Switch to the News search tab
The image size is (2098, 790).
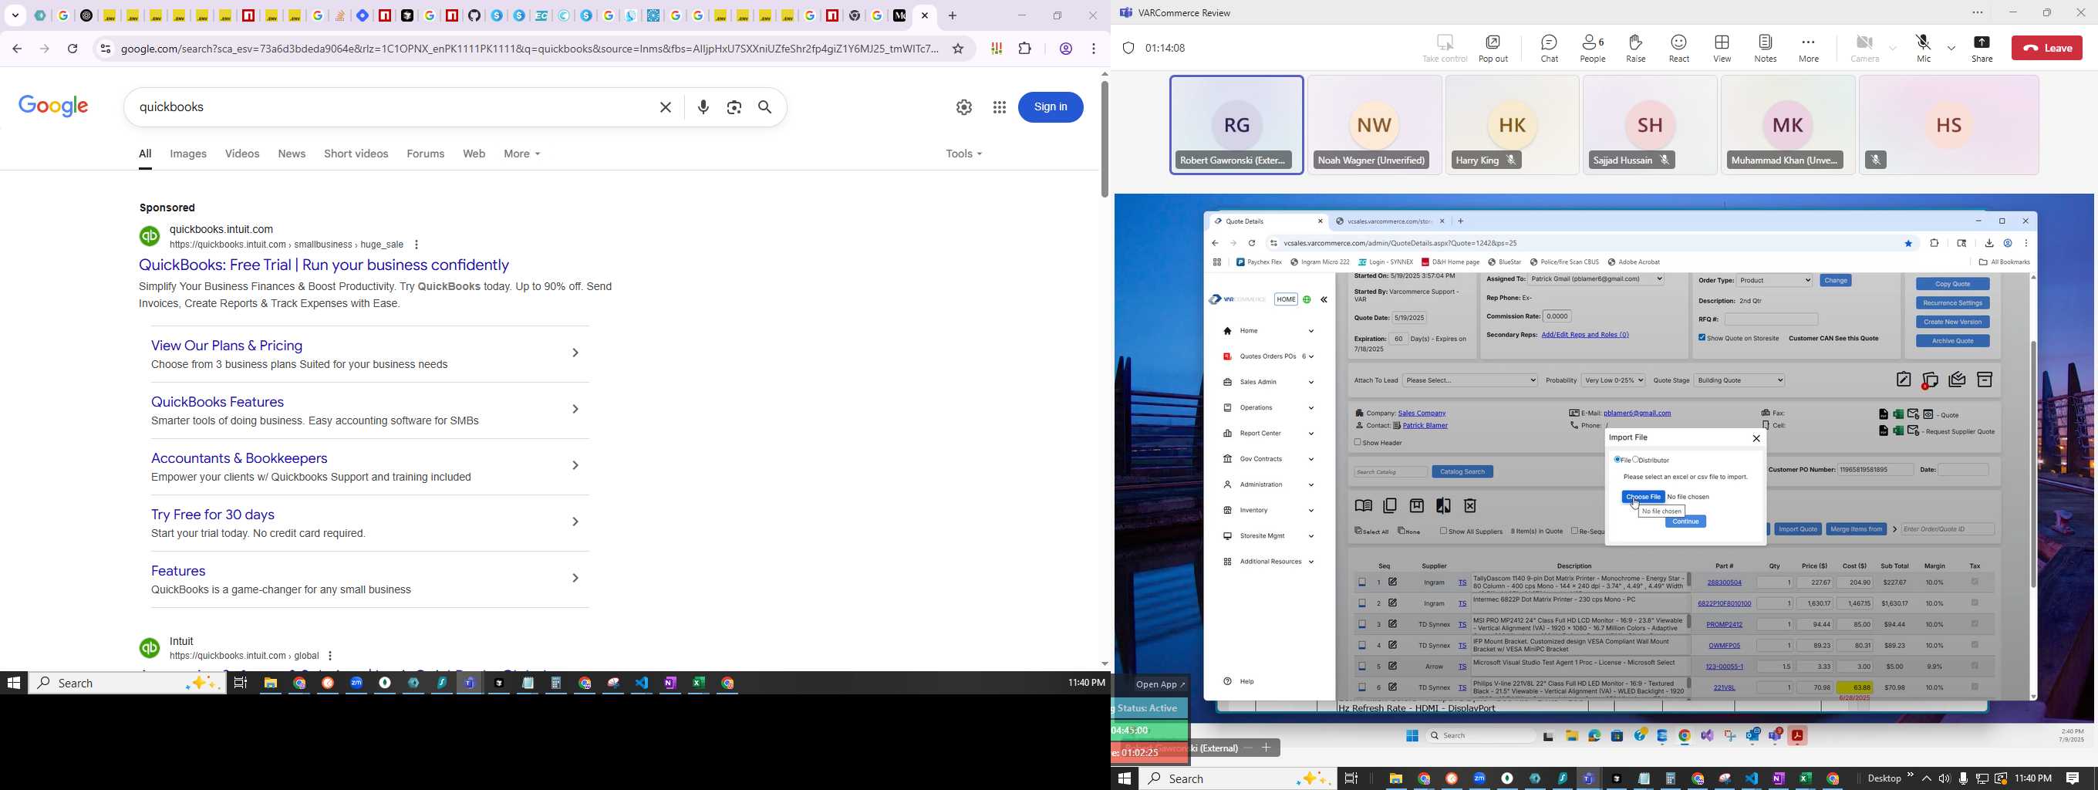coord(292,154)
